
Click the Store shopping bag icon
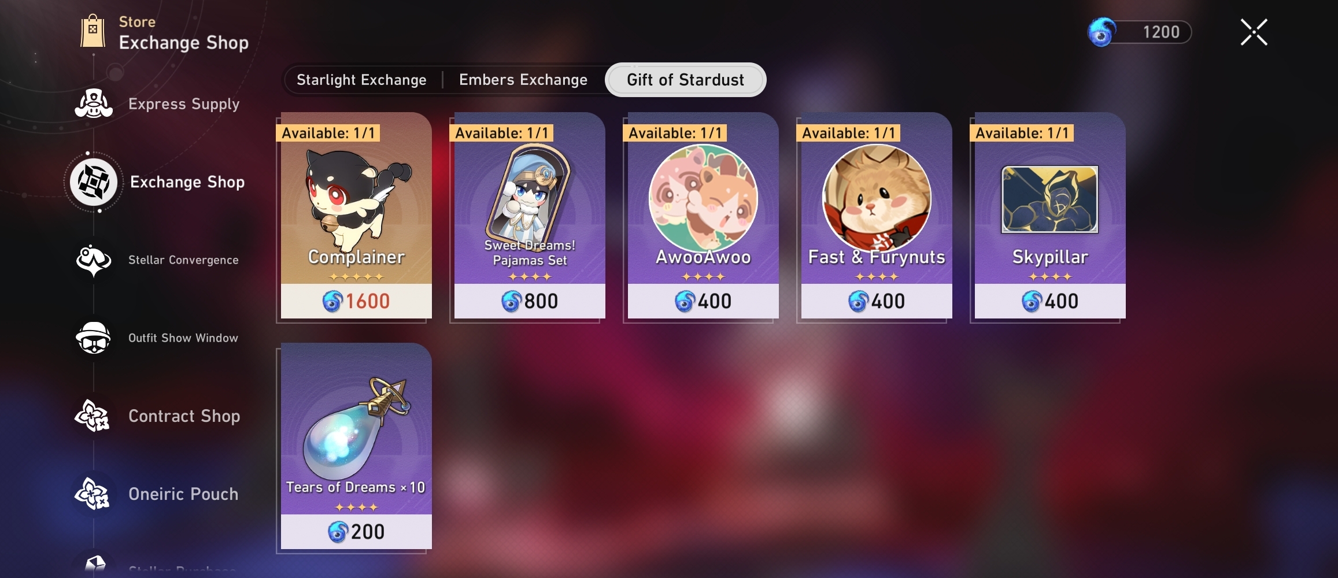point(93,31)
